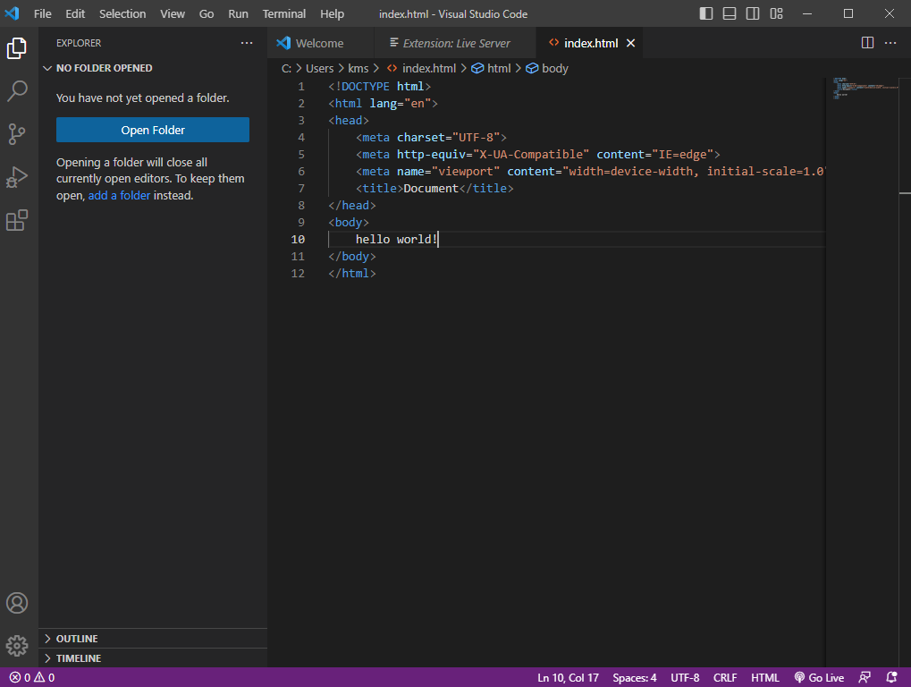Switch to the Welcome tab
Screen dimensions: 911x687
[x=321, y=43]
